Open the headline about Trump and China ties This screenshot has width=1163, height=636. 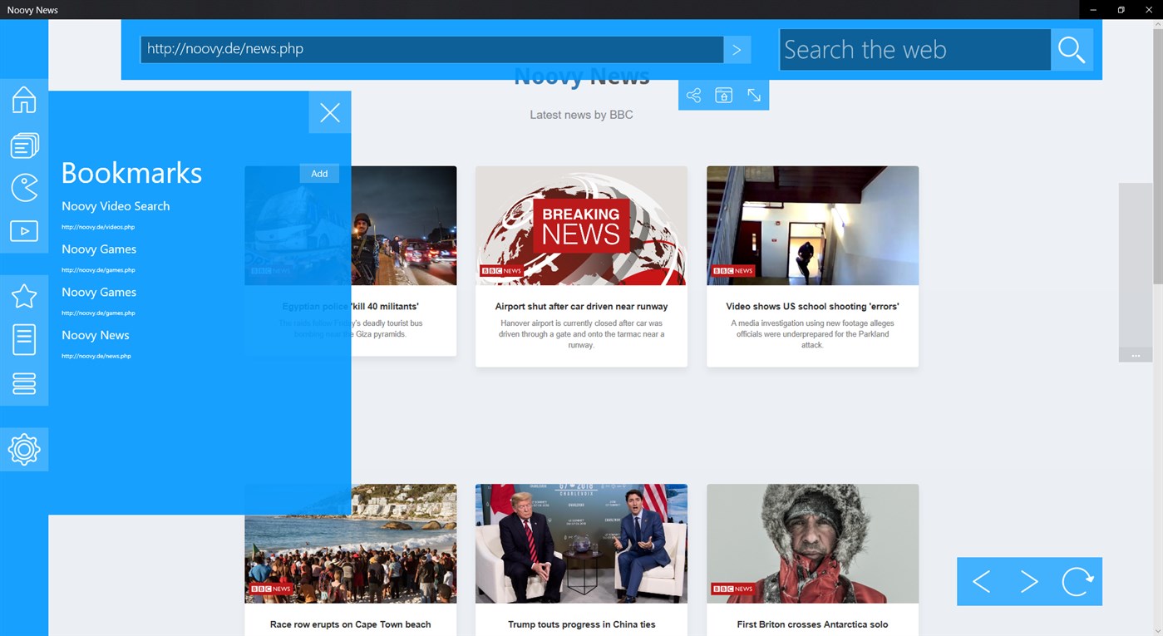click(581, 624)
